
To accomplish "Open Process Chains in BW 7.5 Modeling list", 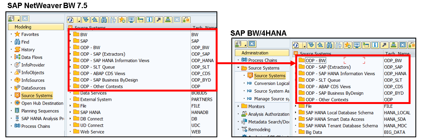I will click(x=32, y=126).
